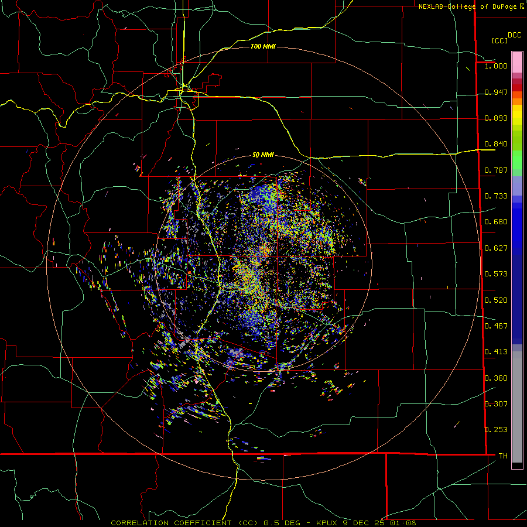Image resolution: width=527 pixels, height=527 pixels.
Task: Click the TH threshold label
Action: [503, 456]
